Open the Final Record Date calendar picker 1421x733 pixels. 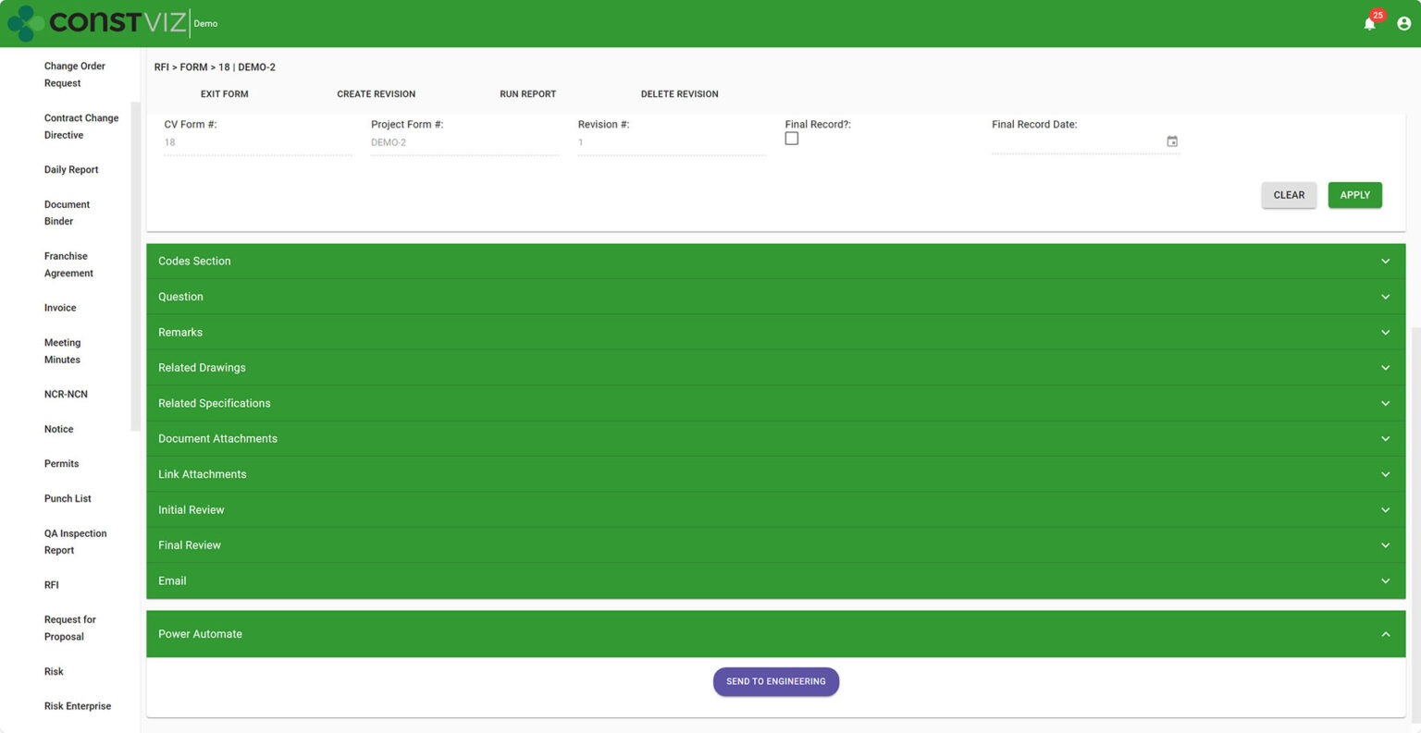[1171, 140]
